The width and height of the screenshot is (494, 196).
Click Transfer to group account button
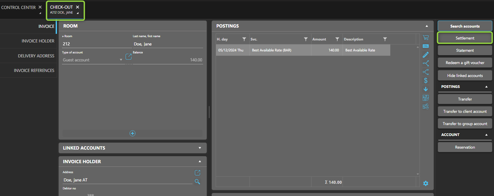pos(465,124)
